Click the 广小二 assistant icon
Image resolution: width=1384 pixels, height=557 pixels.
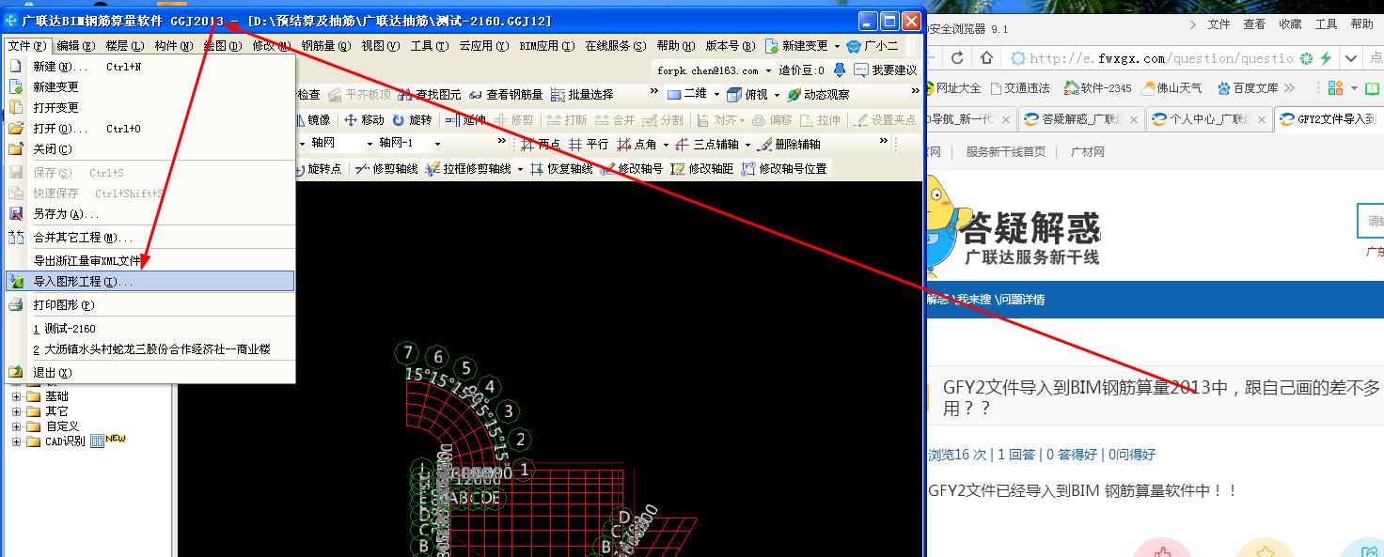pyautogui.click(x=873, y=45)
